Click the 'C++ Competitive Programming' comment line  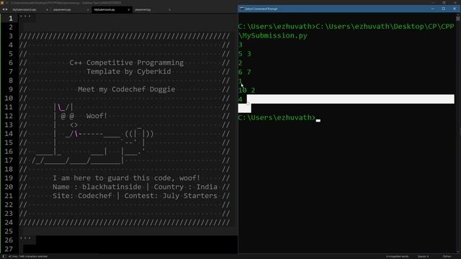click(x=127, y=63)
